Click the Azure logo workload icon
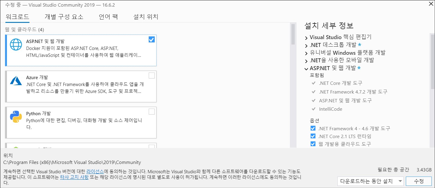The width and height of the screenshot is (435, 188). pos(16,81)
